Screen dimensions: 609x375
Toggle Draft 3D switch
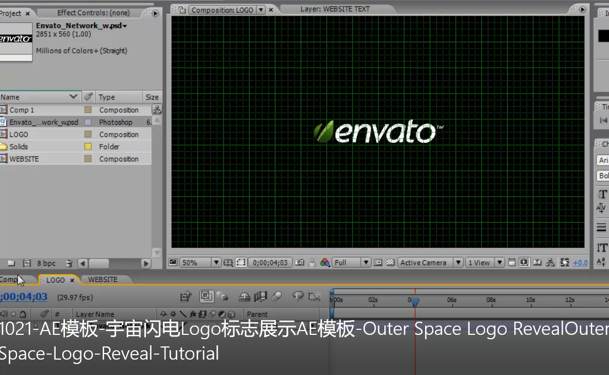(x=222, y=297)
